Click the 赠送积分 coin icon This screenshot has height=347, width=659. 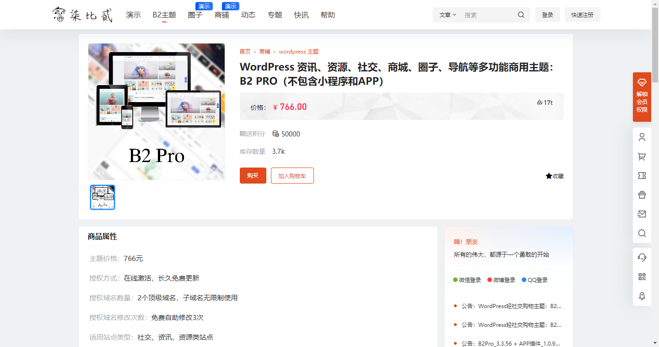click(x=275, y=134)
